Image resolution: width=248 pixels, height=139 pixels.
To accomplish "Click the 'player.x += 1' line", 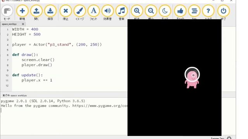I will point(37,80).
